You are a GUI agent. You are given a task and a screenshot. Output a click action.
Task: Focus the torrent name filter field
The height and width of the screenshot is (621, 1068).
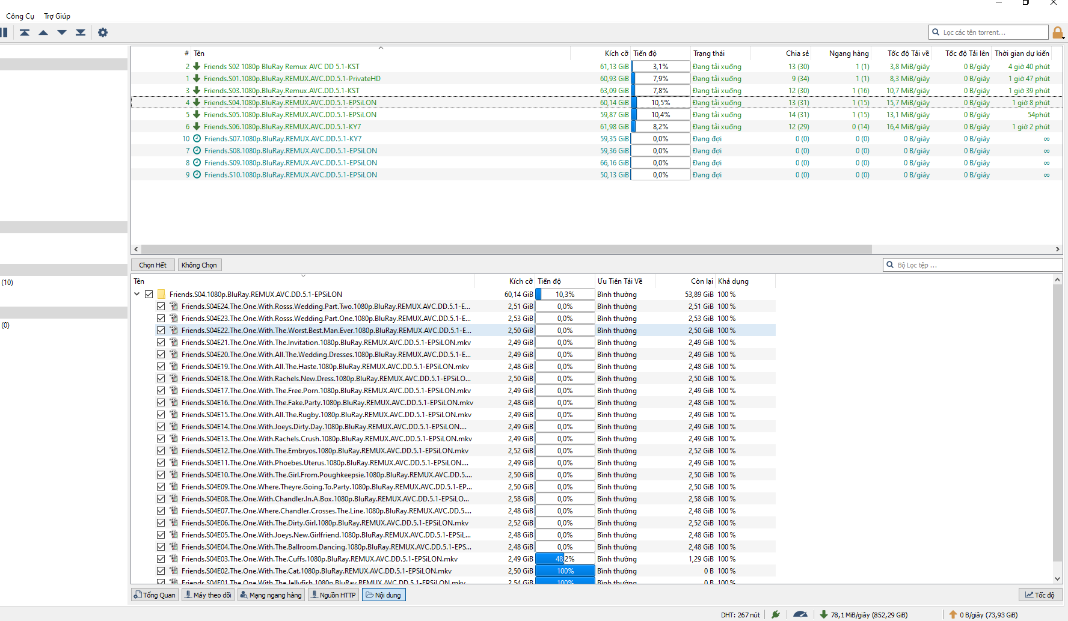[x=989, y=32]
